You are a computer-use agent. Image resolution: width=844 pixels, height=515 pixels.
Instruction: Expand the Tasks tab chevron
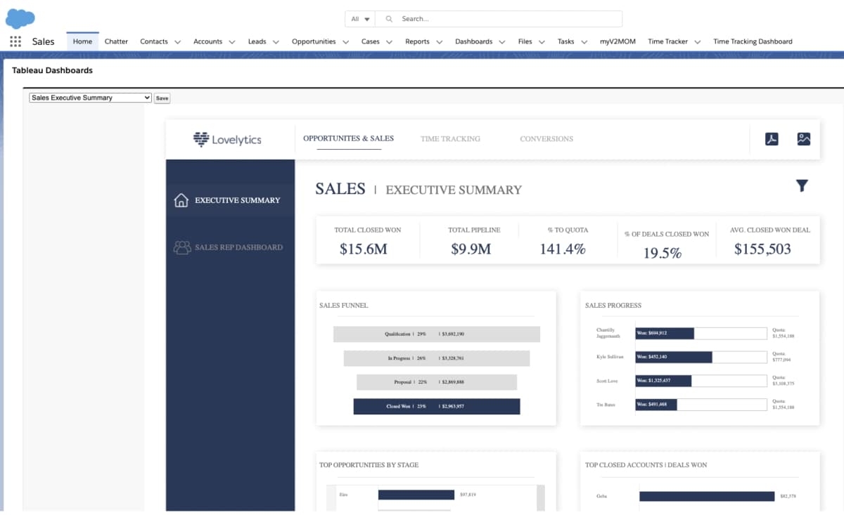[x=584, y=42]
